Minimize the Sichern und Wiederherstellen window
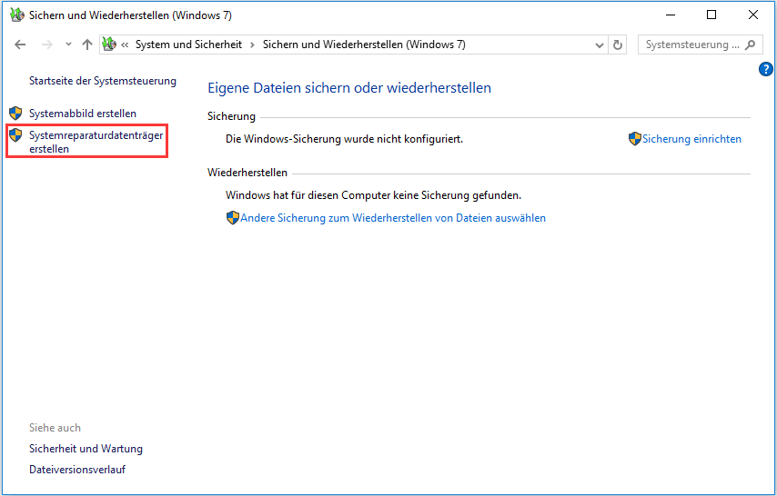This screenshot has height=496, width=777. (671, 15)
